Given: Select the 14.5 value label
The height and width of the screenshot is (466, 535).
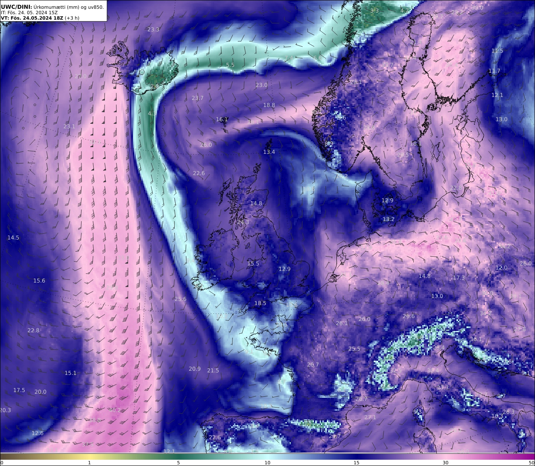Looking at the screenshot, I should 13,237.
